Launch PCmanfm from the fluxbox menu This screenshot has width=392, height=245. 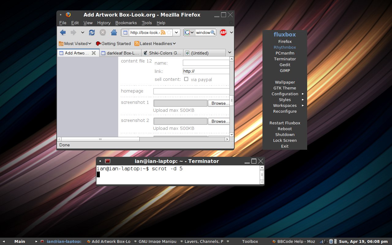pyautogui.click(x=285, y=53)
